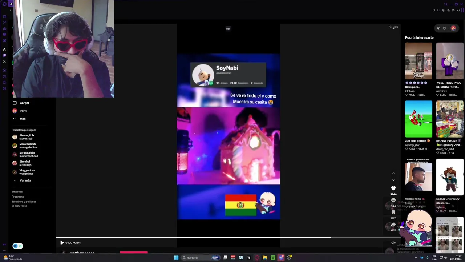
Task: Open the comments bubble icon
Action: click(393, 201)
